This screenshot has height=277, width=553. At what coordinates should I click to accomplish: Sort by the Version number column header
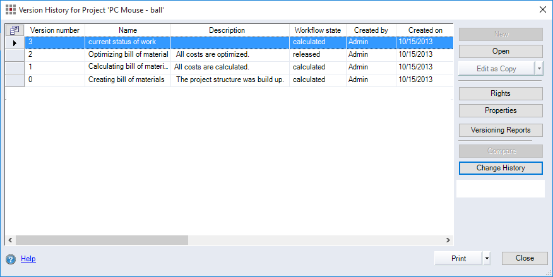coord(55,30)
